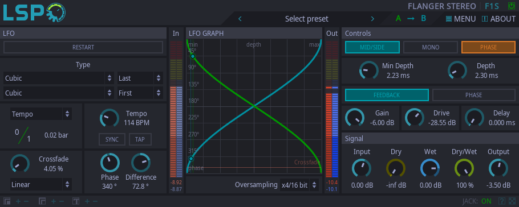519x207 pixels.
Task: Copy state A to B arrow
Action: 411,19
